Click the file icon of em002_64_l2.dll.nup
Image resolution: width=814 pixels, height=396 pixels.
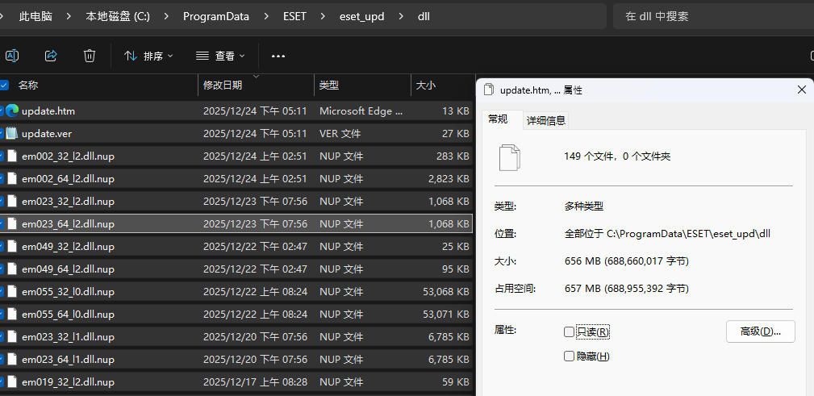[12, 178]
